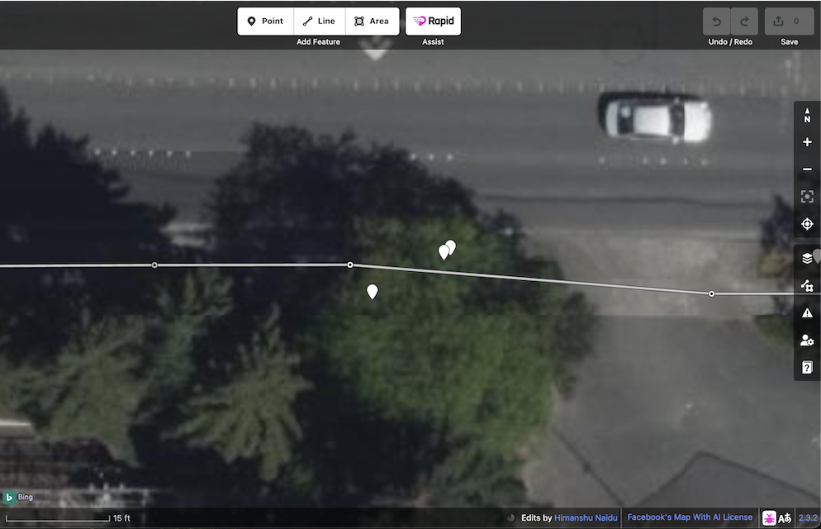
Task: Click the Undo arrow button
Action: [716, 21]
